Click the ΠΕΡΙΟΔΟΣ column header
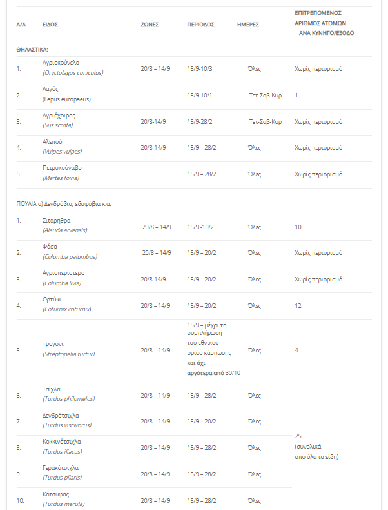Image resolution: width=388 pixels, height=510 pixels. pos(200,25)
